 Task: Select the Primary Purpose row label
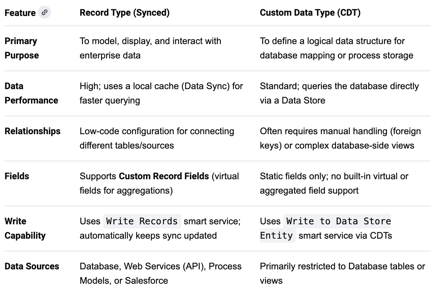(x=22, y=48)
